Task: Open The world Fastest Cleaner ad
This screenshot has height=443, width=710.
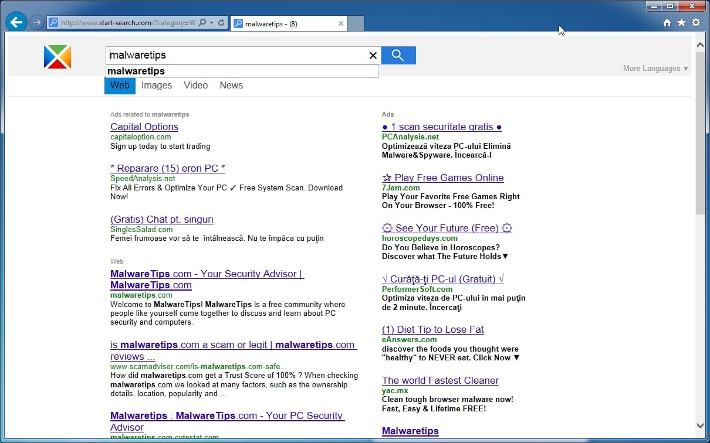Action: tap(440, 380)
